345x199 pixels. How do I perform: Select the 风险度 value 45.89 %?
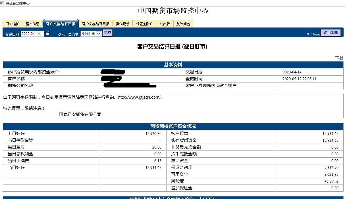331,181
